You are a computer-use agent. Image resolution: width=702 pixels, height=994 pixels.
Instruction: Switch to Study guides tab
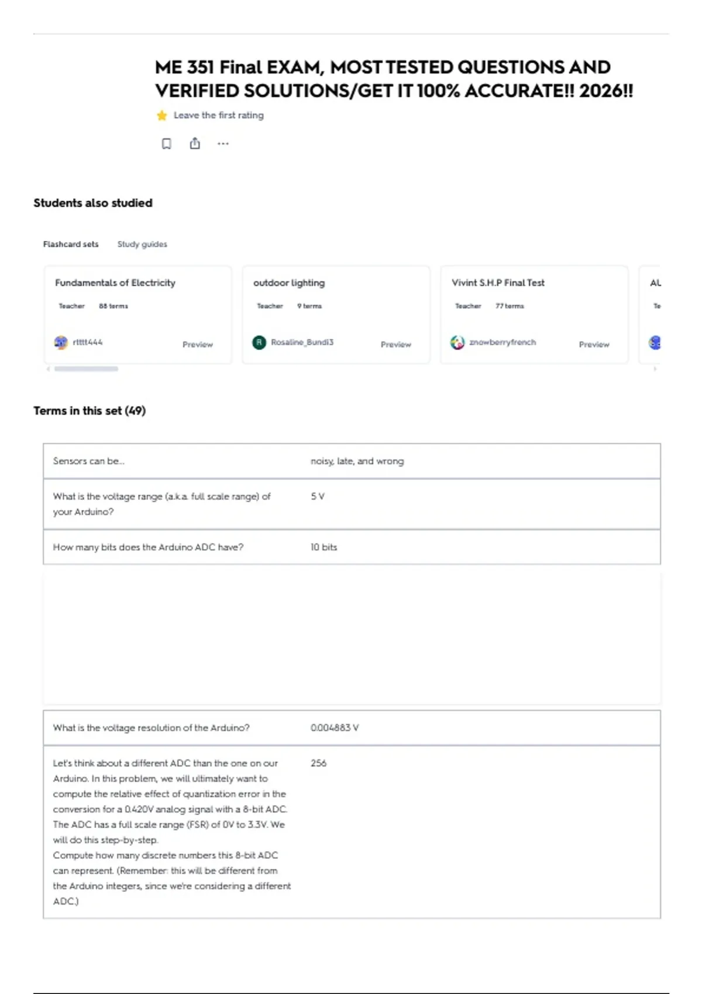coord(142,244)
